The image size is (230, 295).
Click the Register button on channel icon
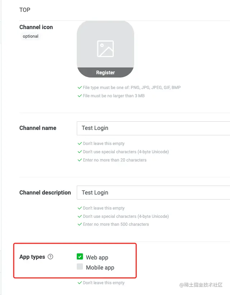point(105,72)
